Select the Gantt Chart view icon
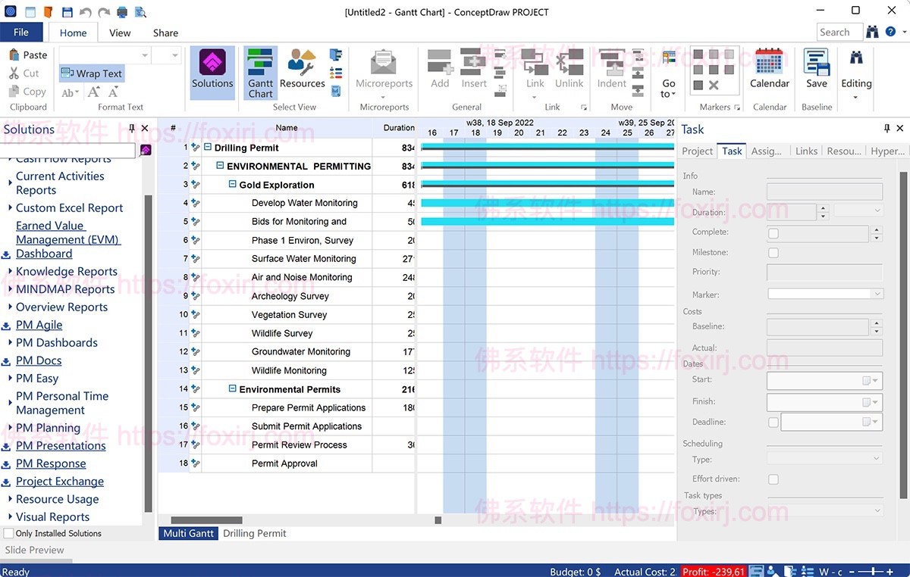The image size is (910, 577). click(x=260, y=72)
